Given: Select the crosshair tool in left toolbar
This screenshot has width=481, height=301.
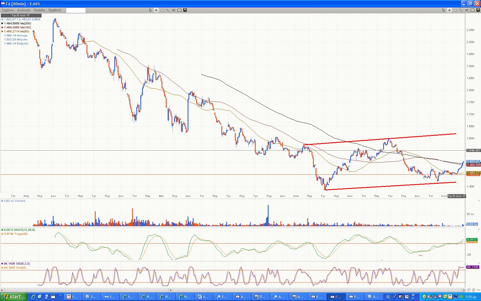Looking at the screenshot, I should 156,10.
